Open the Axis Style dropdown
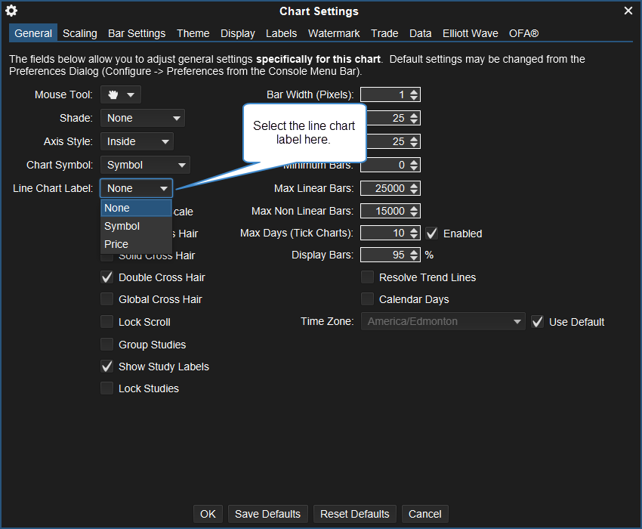The width and height of the screenshot is (642, 529). click(137, 141)
